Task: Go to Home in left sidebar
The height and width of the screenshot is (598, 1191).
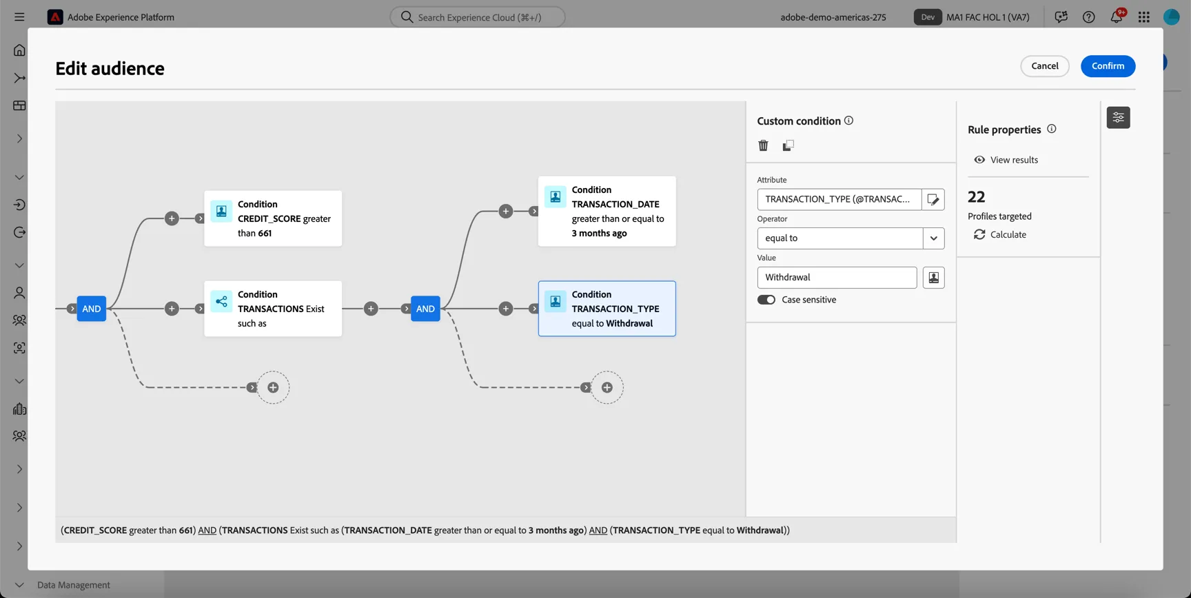Action: click(x=19, y=50)
